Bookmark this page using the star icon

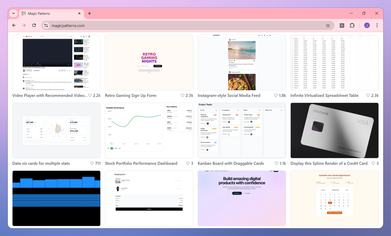[328, 25]
